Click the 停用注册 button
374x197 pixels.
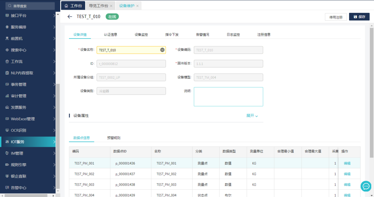pos(336,17)
